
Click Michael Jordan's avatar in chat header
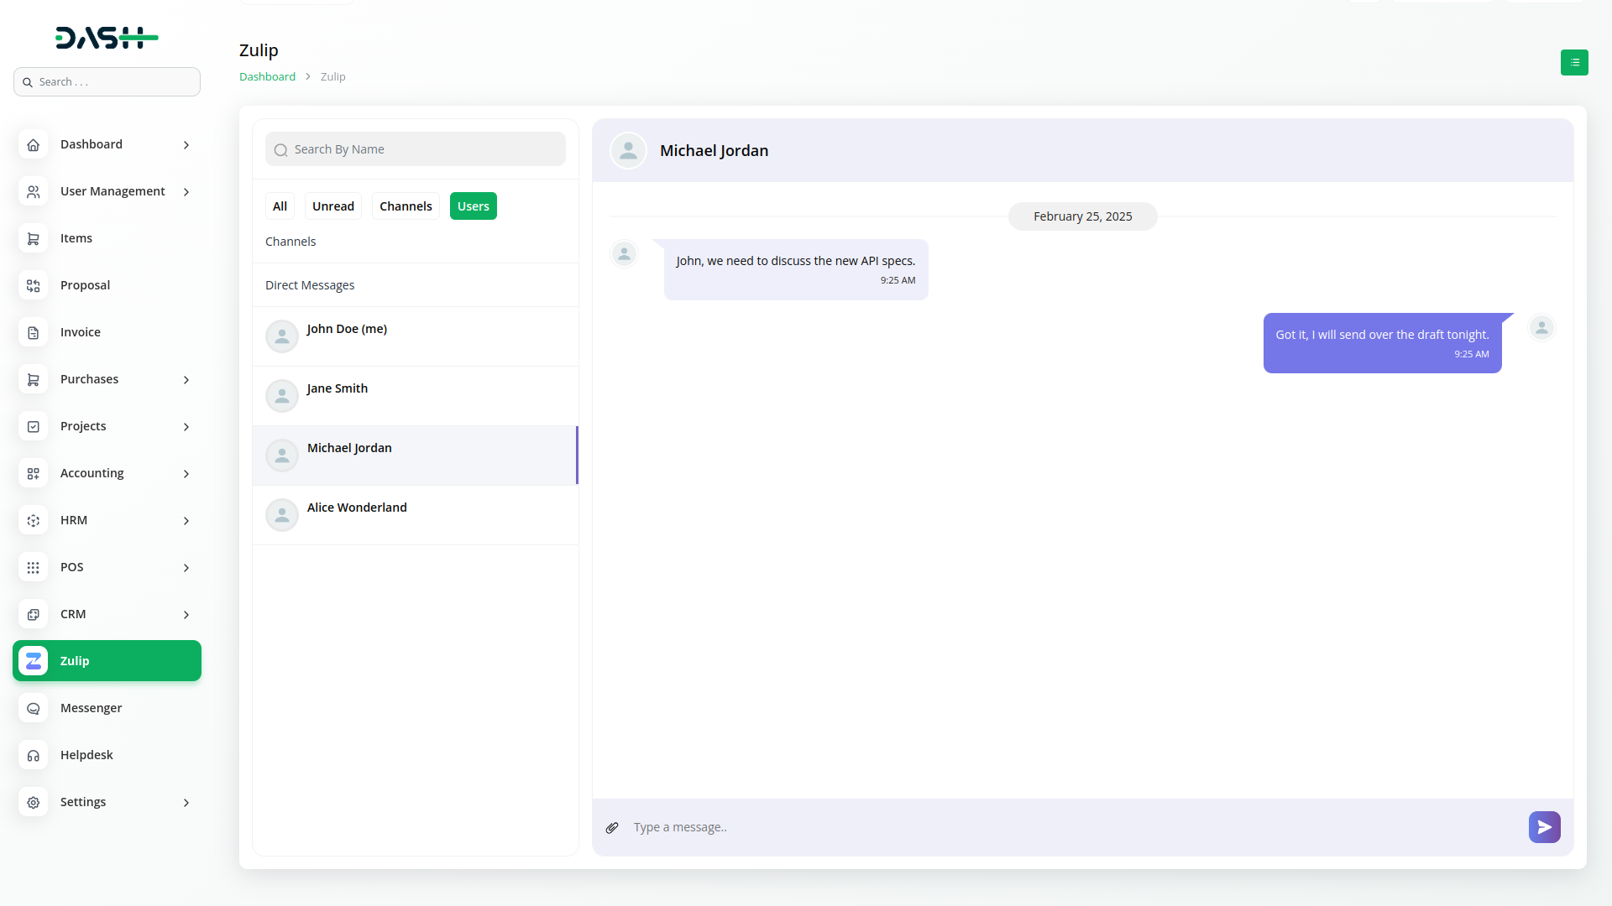628,151
